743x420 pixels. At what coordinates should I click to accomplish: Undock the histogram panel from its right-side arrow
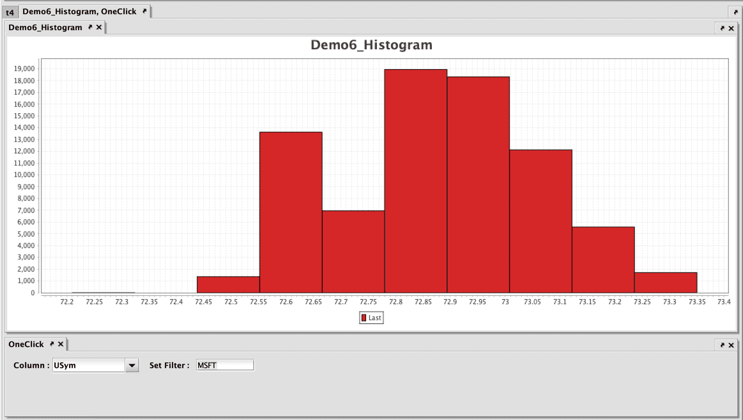pyautogui.click(x=722, y=28)
